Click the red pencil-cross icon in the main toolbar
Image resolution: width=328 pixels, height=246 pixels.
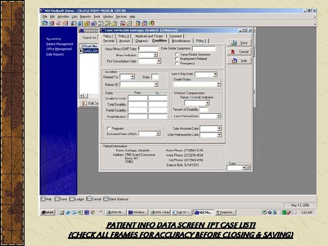point(58,23)
